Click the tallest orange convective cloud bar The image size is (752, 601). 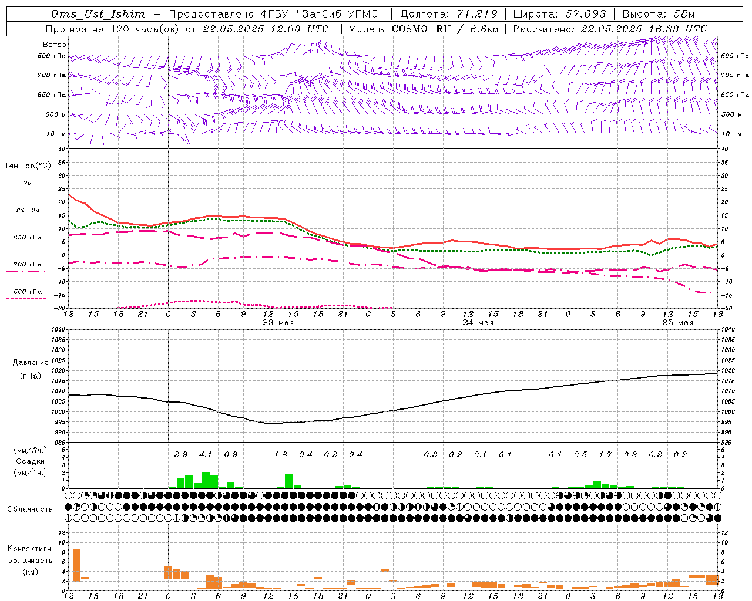click(x=76, y=566)
